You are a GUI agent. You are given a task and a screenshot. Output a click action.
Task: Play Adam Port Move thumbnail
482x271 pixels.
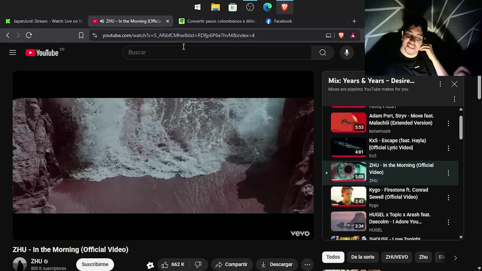tap(348, 122)
